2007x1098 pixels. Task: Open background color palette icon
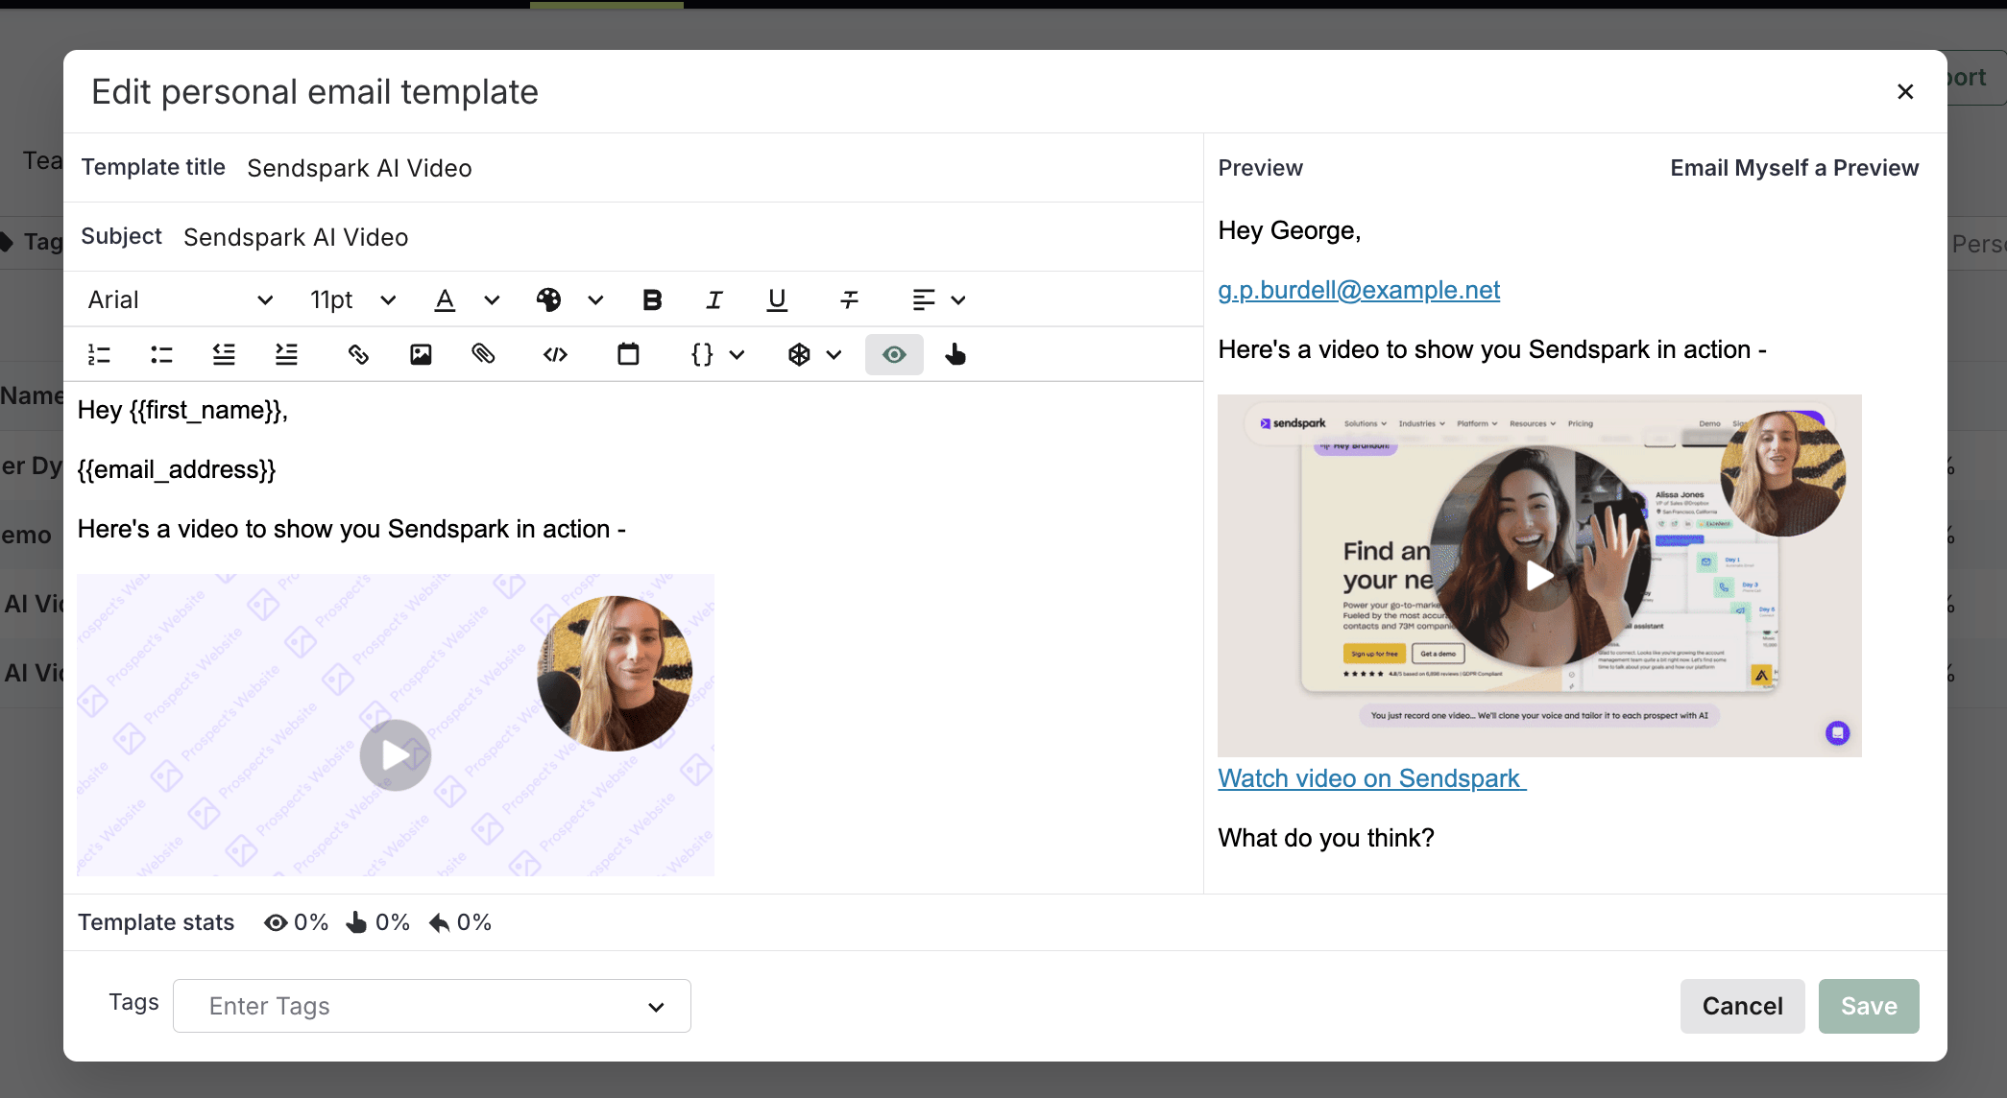(x=548, y=300)
